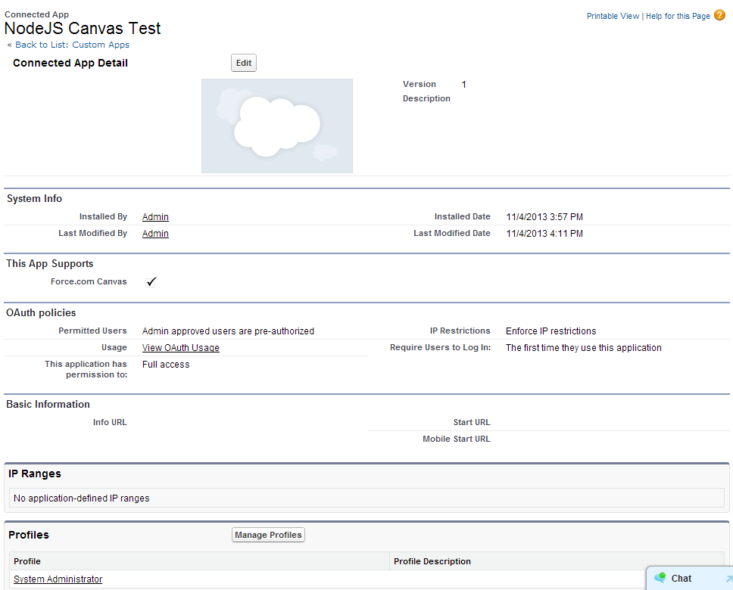This screenshot has width=733, height=590.
Task: Open the System Administrator profile link
Action: (58, 579)
